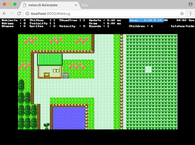Screen dimensions: 195x145
Task: Reload the page with the refresh icon
Action: pos(19,13)
